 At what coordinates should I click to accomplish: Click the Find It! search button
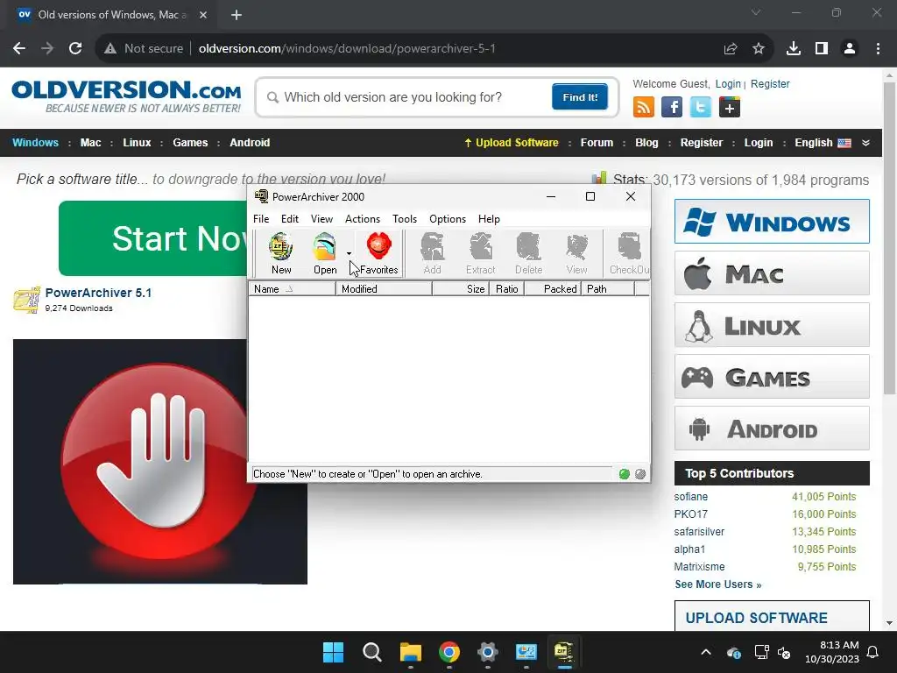pos(580,96)
